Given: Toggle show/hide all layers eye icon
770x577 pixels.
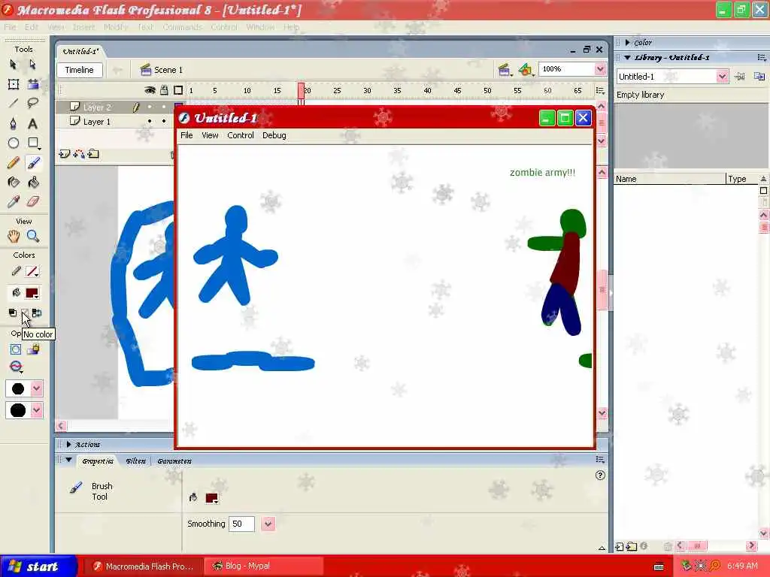Looking at the screenshot, I should (150, 90).
